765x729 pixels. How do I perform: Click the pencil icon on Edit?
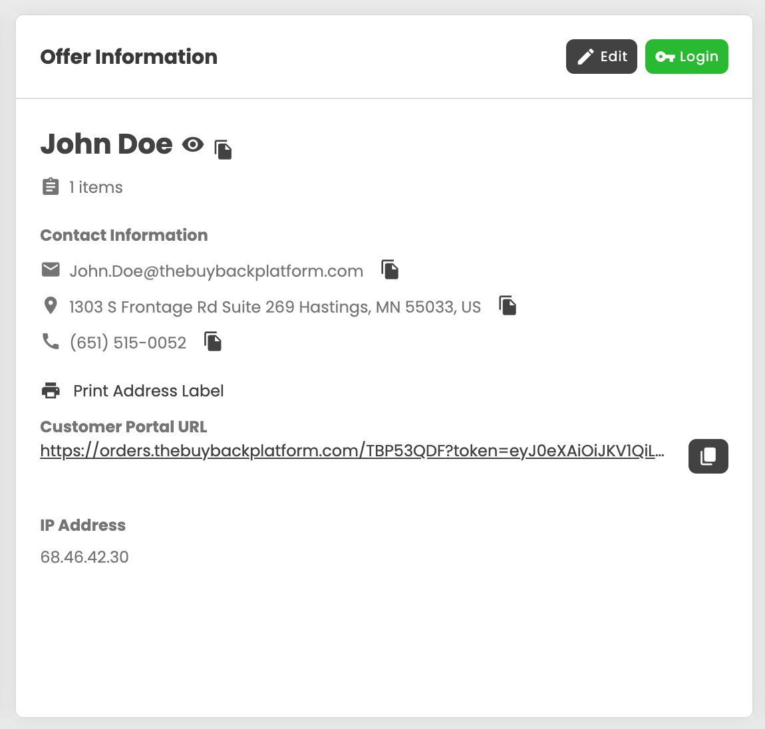[x=585, y=57]
